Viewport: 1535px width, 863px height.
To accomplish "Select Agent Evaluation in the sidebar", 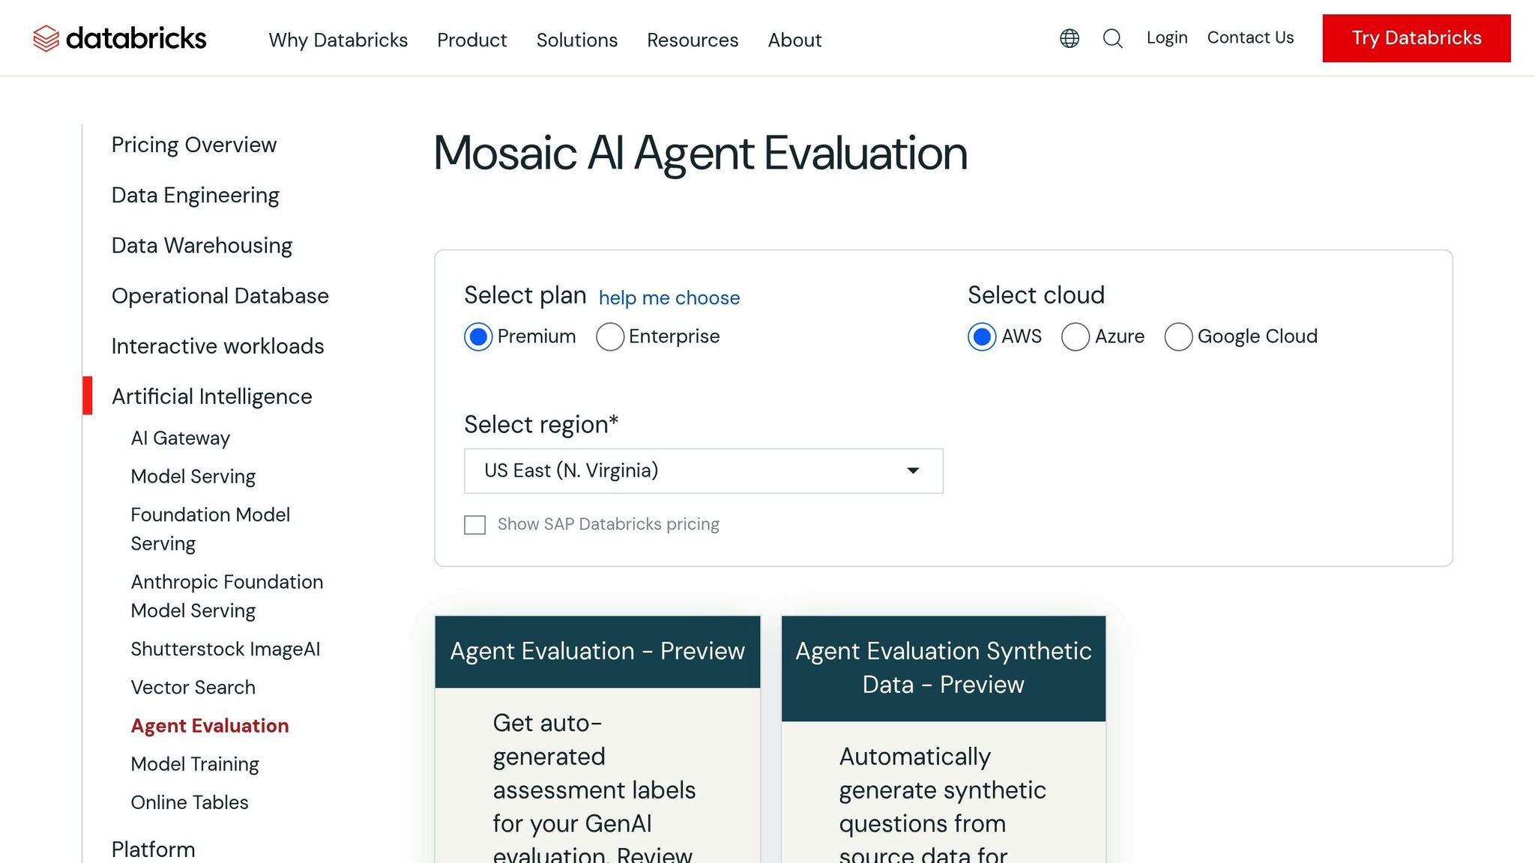I will [x=210, y=725].
